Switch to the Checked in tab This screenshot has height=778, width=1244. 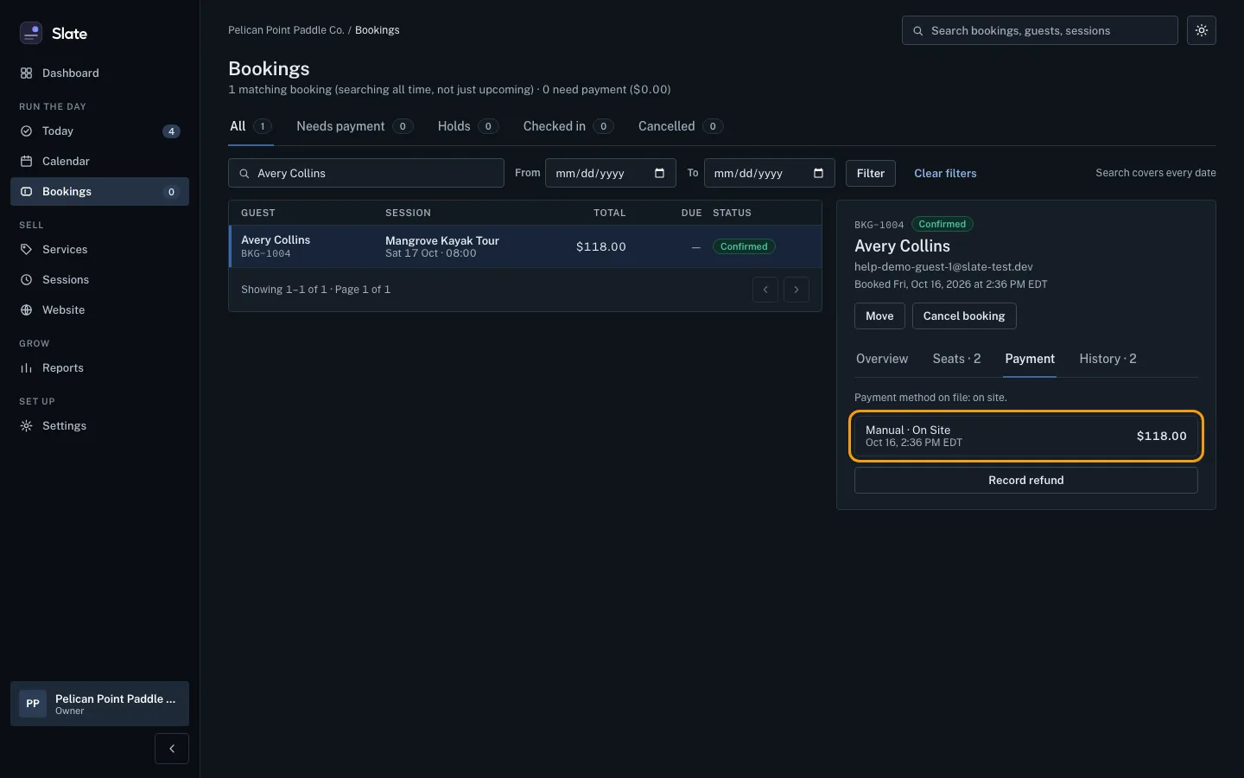click(x=568, y=126)
